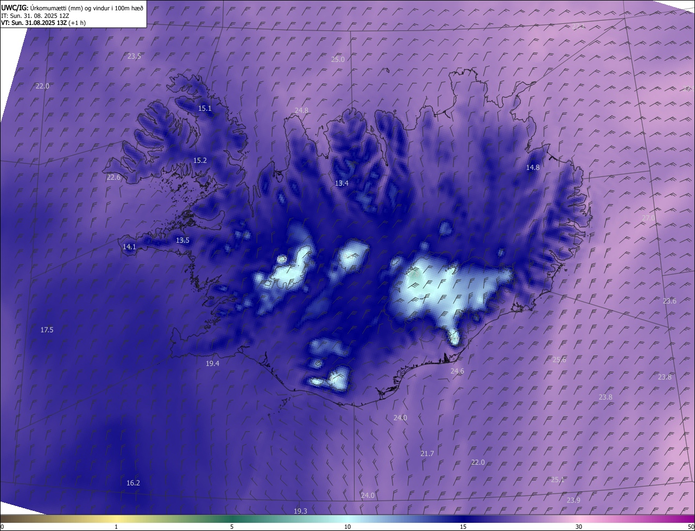Select the 25.6 value label
Image resolution: width=695 pixels, height=531 pixels.
pyautogui.click(x=559, y=360)
